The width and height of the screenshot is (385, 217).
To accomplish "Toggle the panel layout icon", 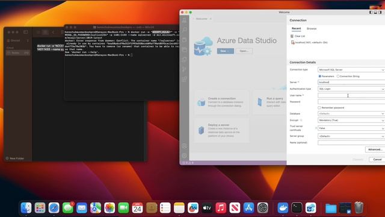I will pos(375,12).
